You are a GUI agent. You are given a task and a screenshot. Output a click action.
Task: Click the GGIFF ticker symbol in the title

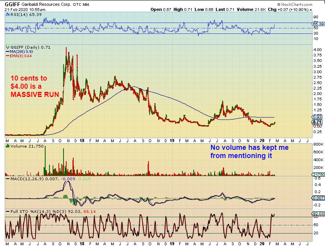[x=12, y=4]
